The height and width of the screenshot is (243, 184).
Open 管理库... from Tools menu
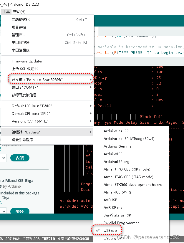tap(47, 35)
